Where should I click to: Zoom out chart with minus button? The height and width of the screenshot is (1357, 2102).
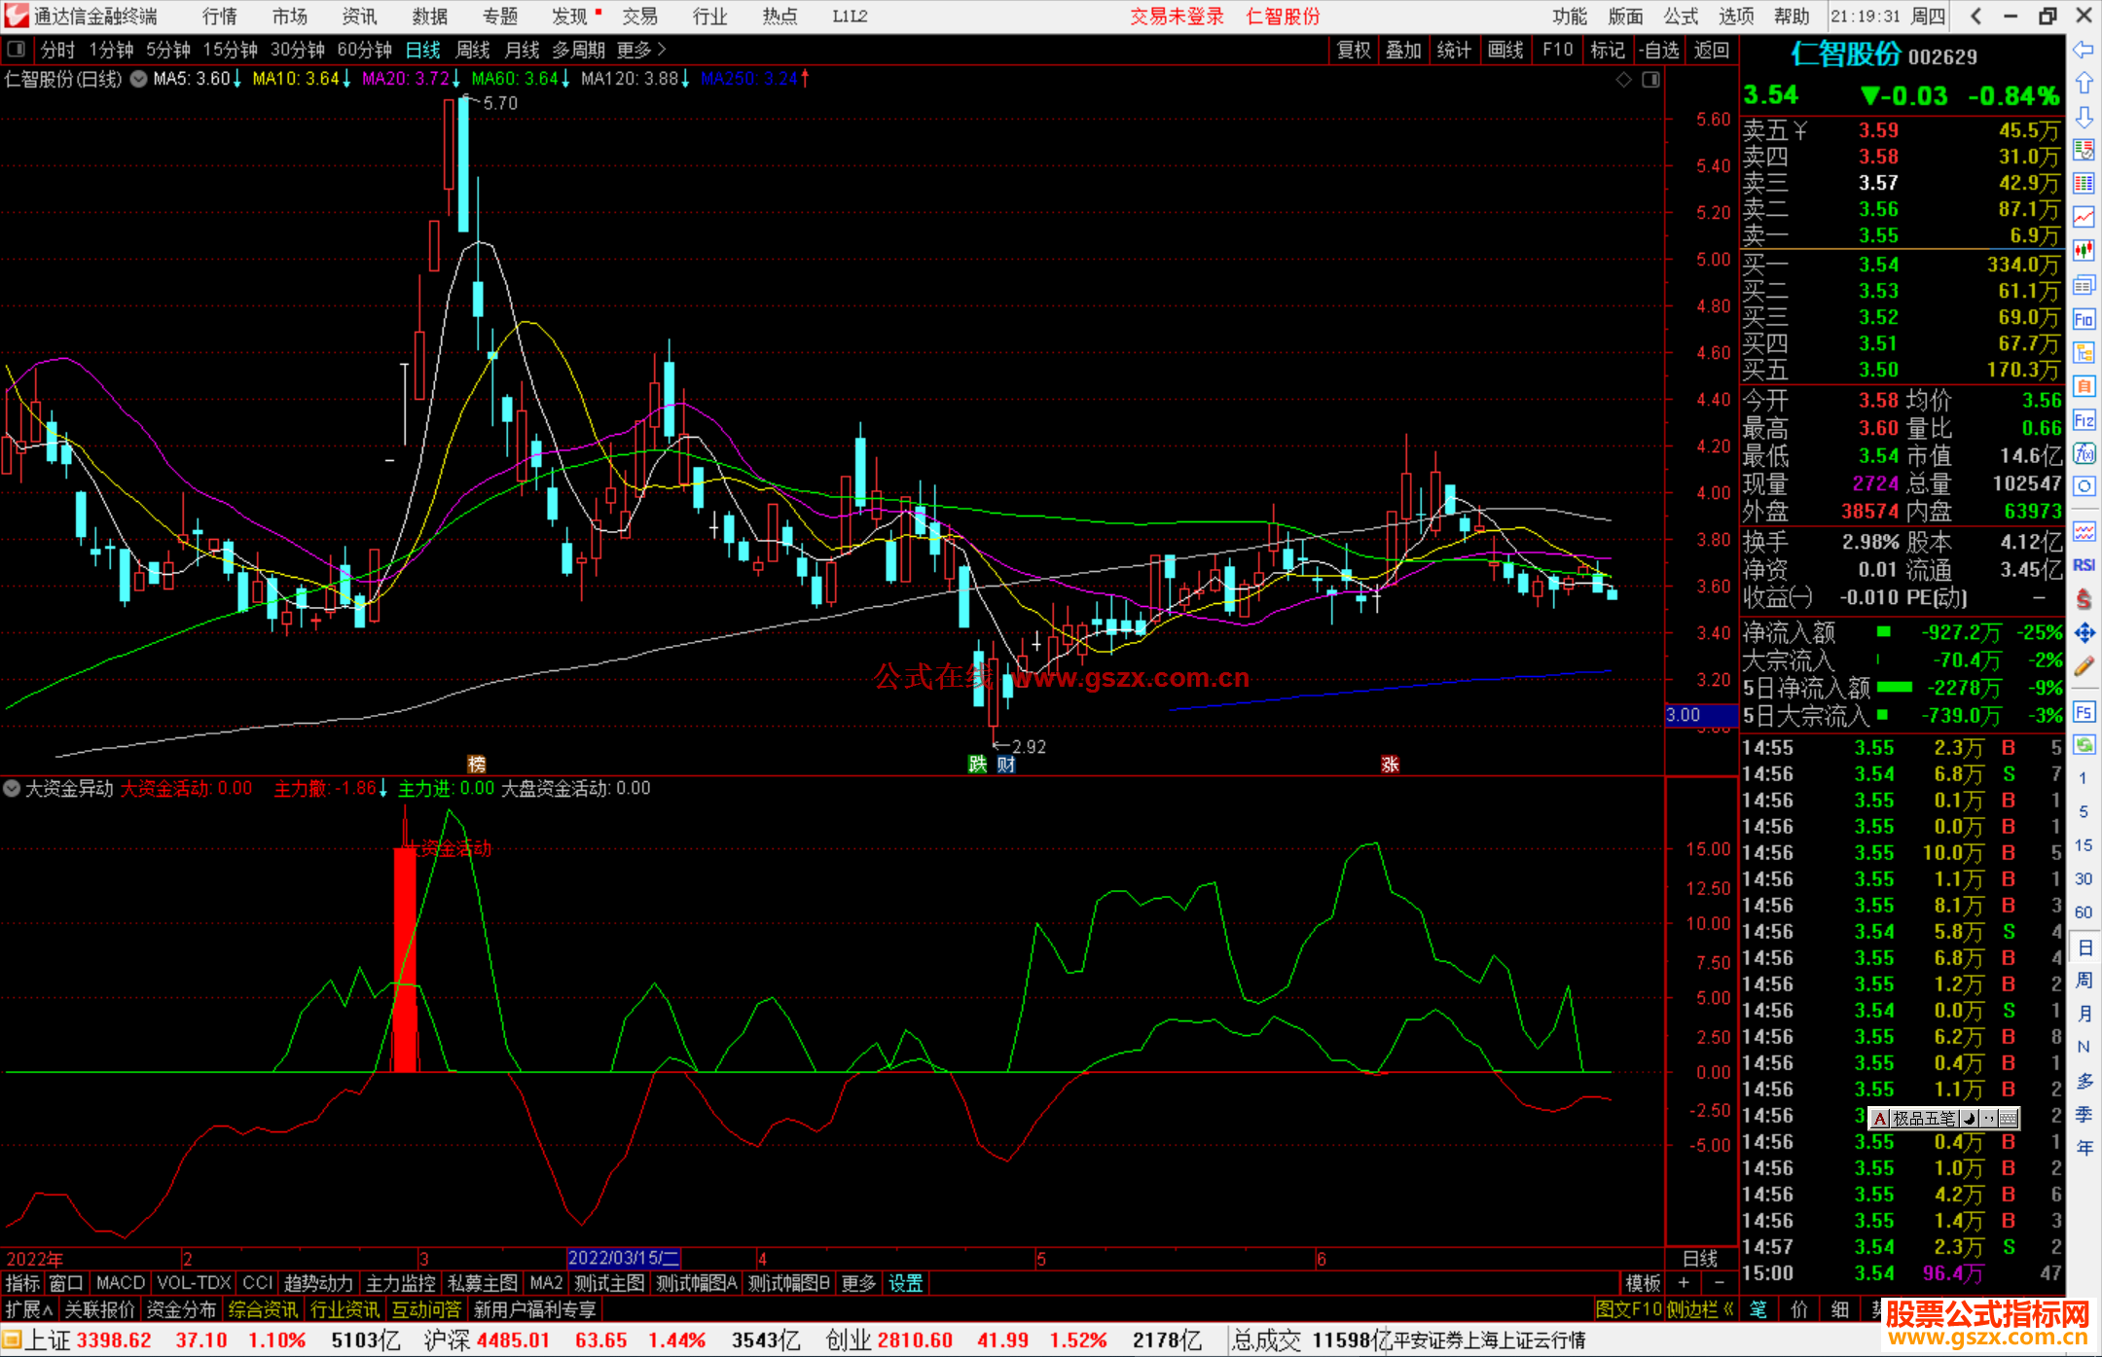(x=1720, y=1283)
